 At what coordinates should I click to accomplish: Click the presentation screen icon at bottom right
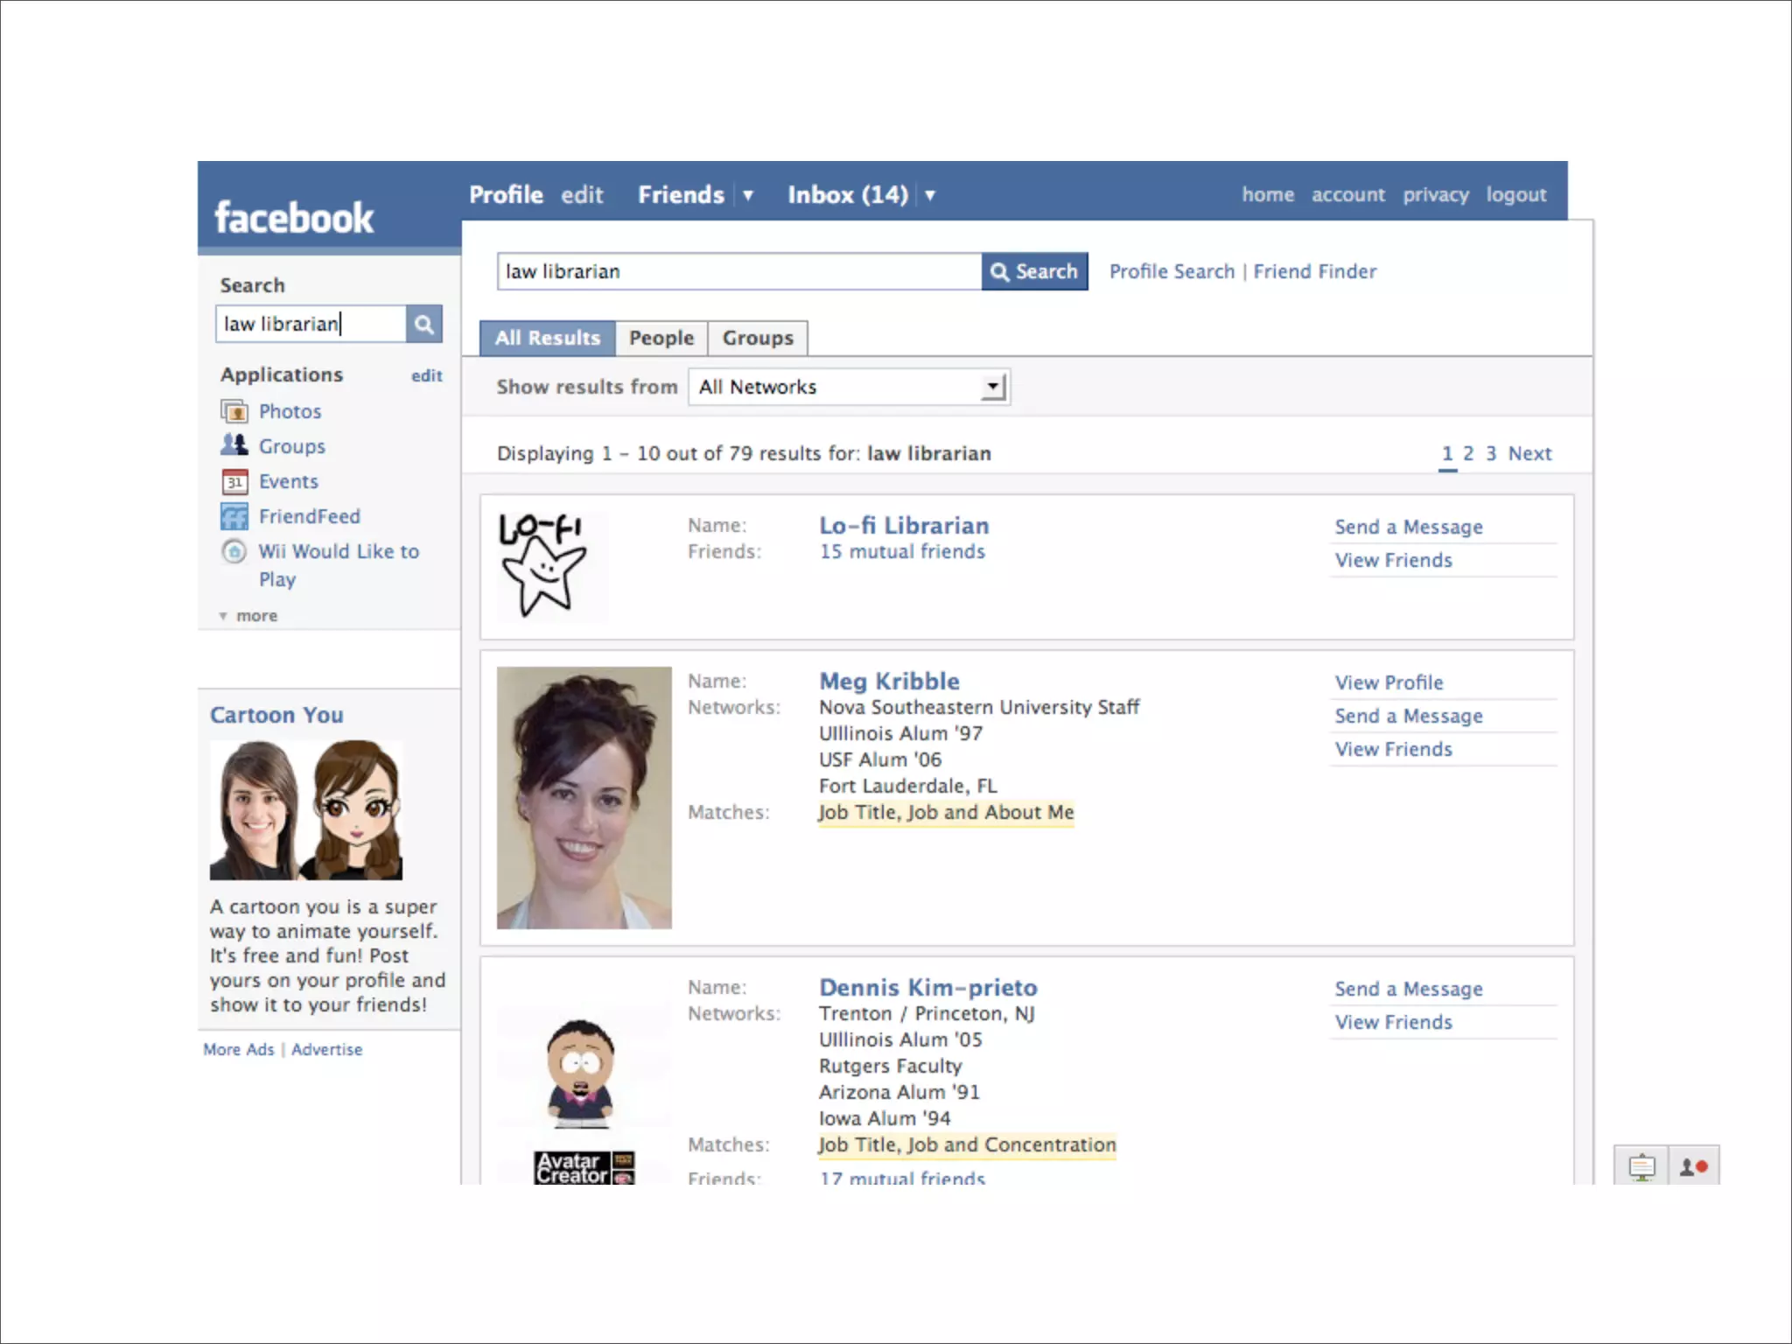[x=1641, y=1166]
